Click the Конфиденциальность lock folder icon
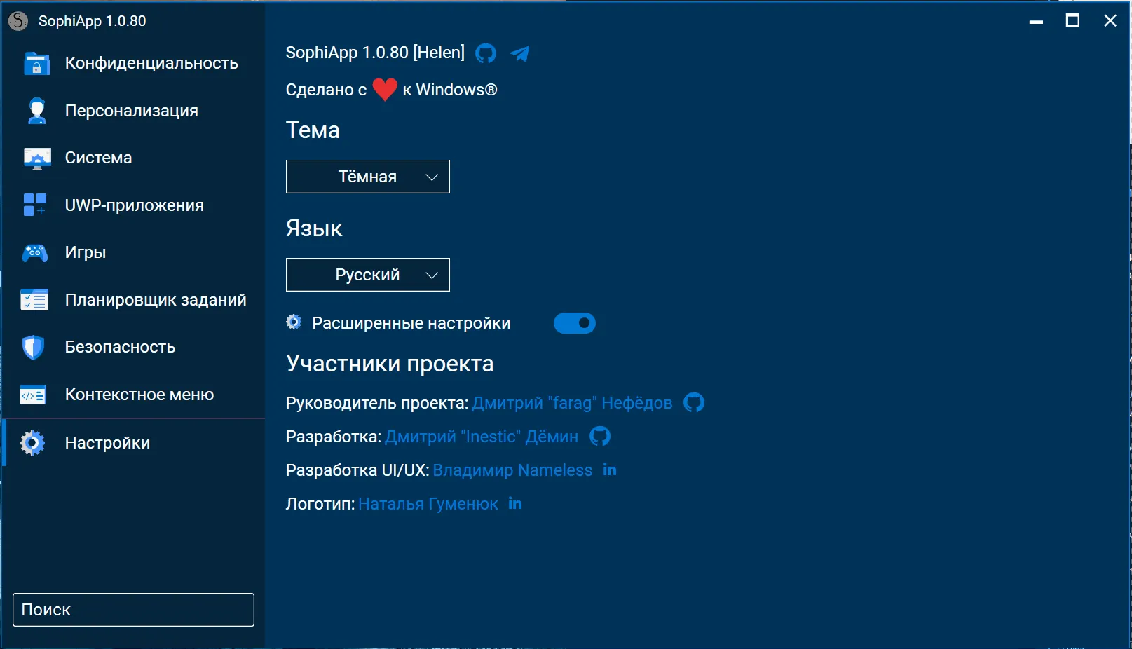This screenshot has height=649, width=1132. [x=36, y=64]
